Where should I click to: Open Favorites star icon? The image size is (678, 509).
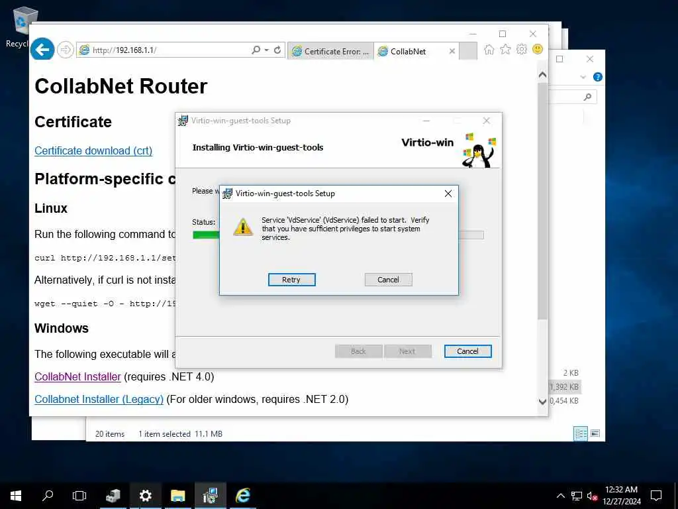point(505,49)
